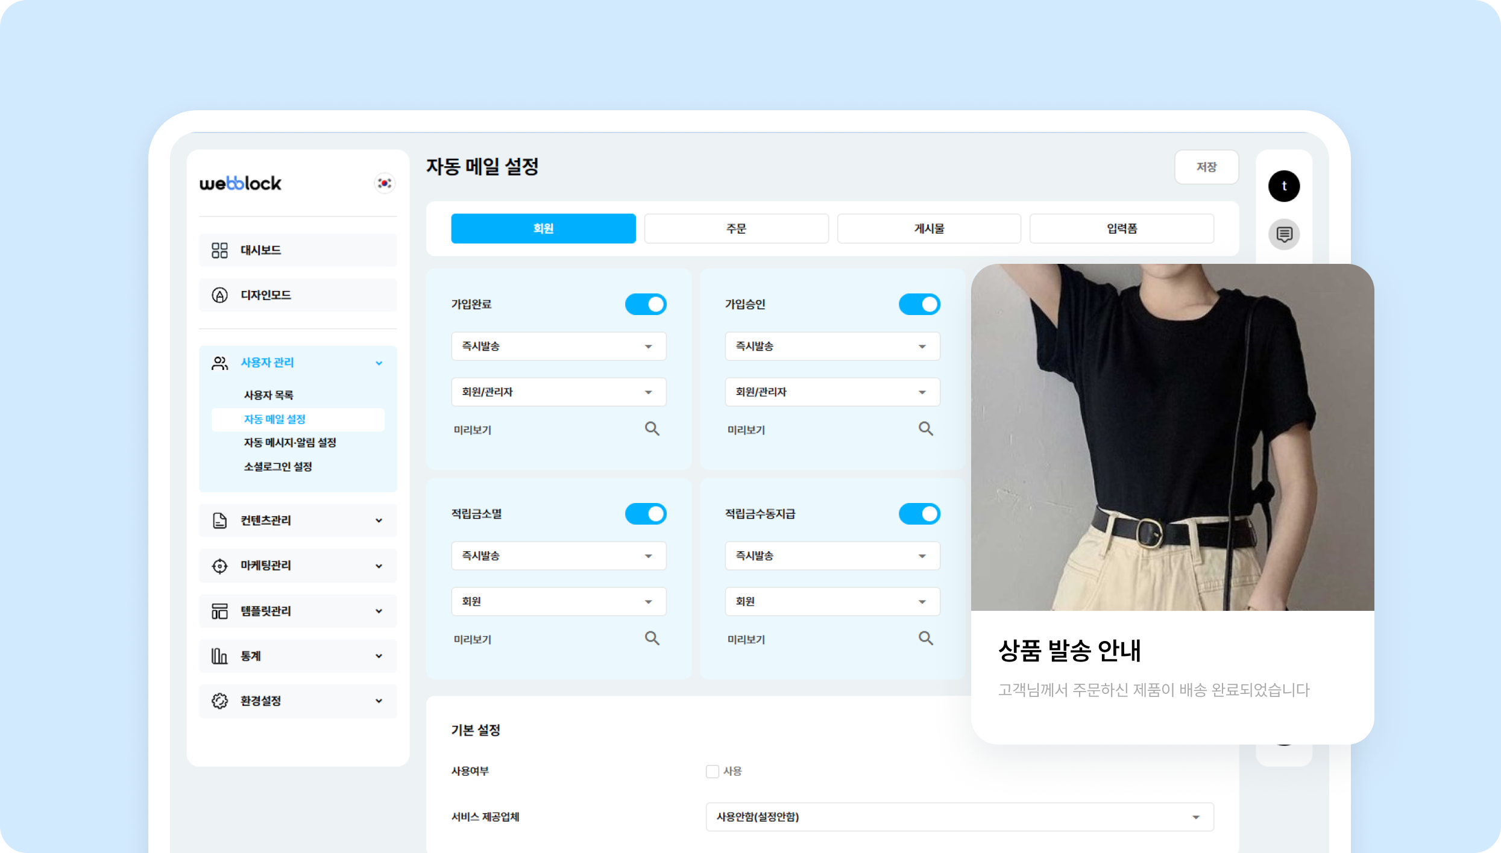The image size is (1501, 853).
Task: Open the 대시보드 (dashboard) icon in sidebar
Action: pyautogui.click(x=219, y=249)
